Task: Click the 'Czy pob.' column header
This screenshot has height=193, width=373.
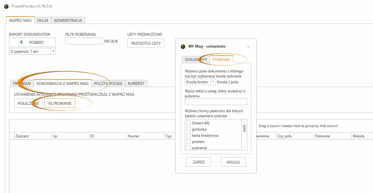Action: click(x=295, y=136)
